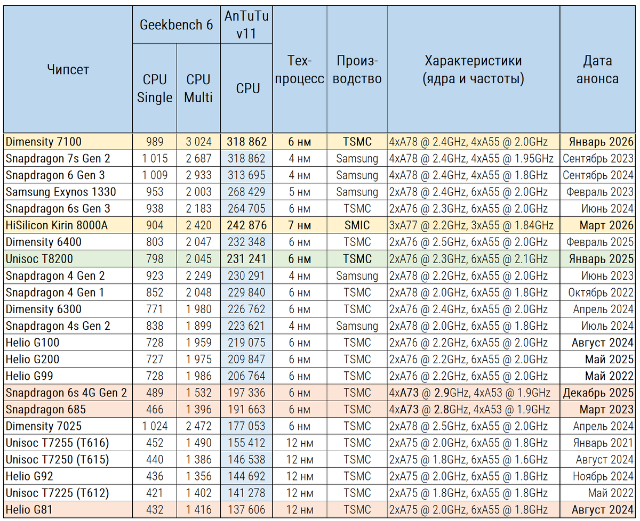The image size is (640, 521).
Task: Click the single-core score "1 024"
Action: (155, 426)
